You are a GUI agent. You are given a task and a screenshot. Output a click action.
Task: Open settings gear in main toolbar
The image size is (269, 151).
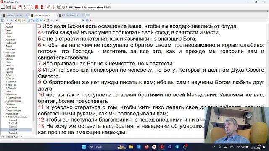tap(59, 7)
